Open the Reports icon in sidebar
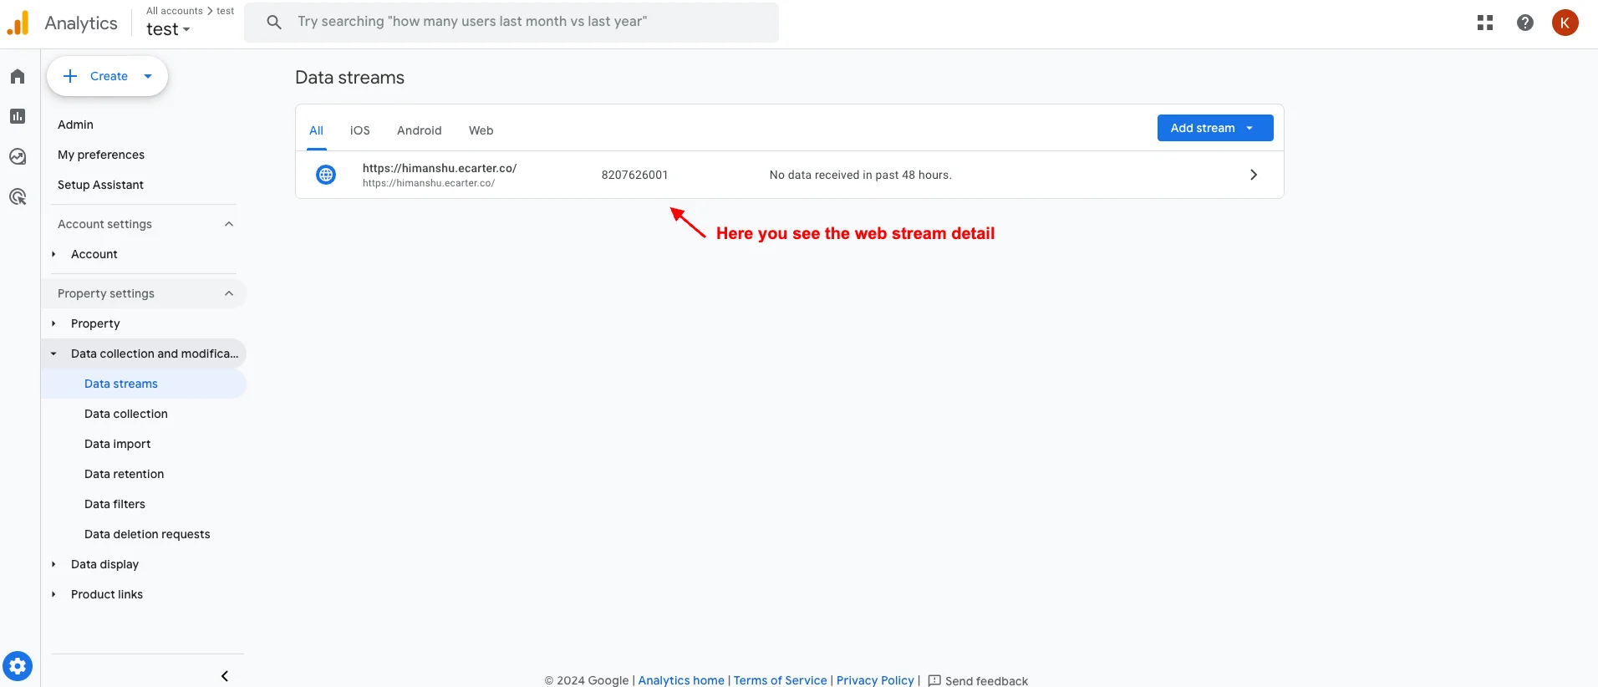Image resolution: width=1598 pixels, height=687 pixels. pyautogui.click(x=18, y=116)
